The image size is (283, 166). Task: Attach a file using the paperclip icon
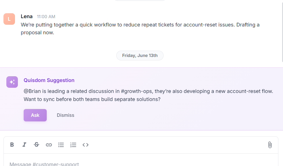pos(270,145)
